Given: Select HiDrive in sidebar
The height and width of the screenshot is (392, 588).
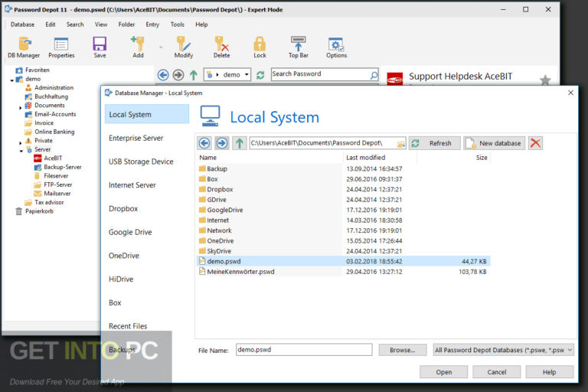Looking at the screenshot, I should pos(121,279).
